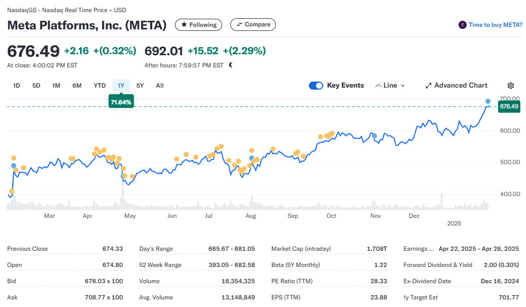Select the 5Y time range tab

140,86
